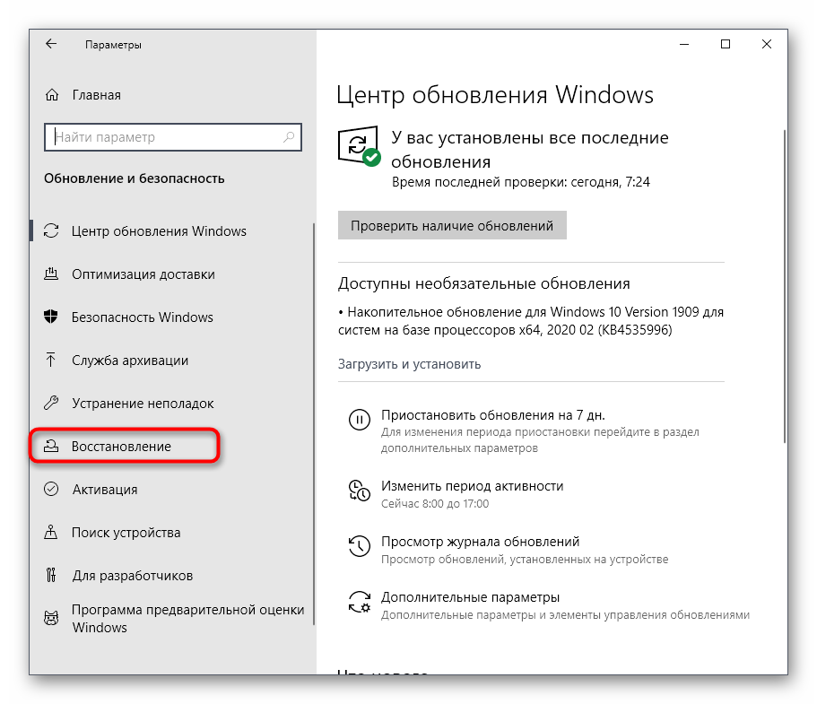Go to Главная settings home

96,95
